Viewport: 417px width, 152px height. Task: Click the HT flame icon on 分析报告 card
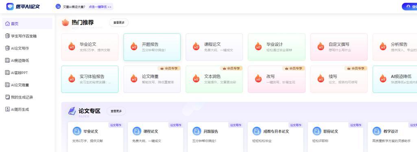[383, 46]
